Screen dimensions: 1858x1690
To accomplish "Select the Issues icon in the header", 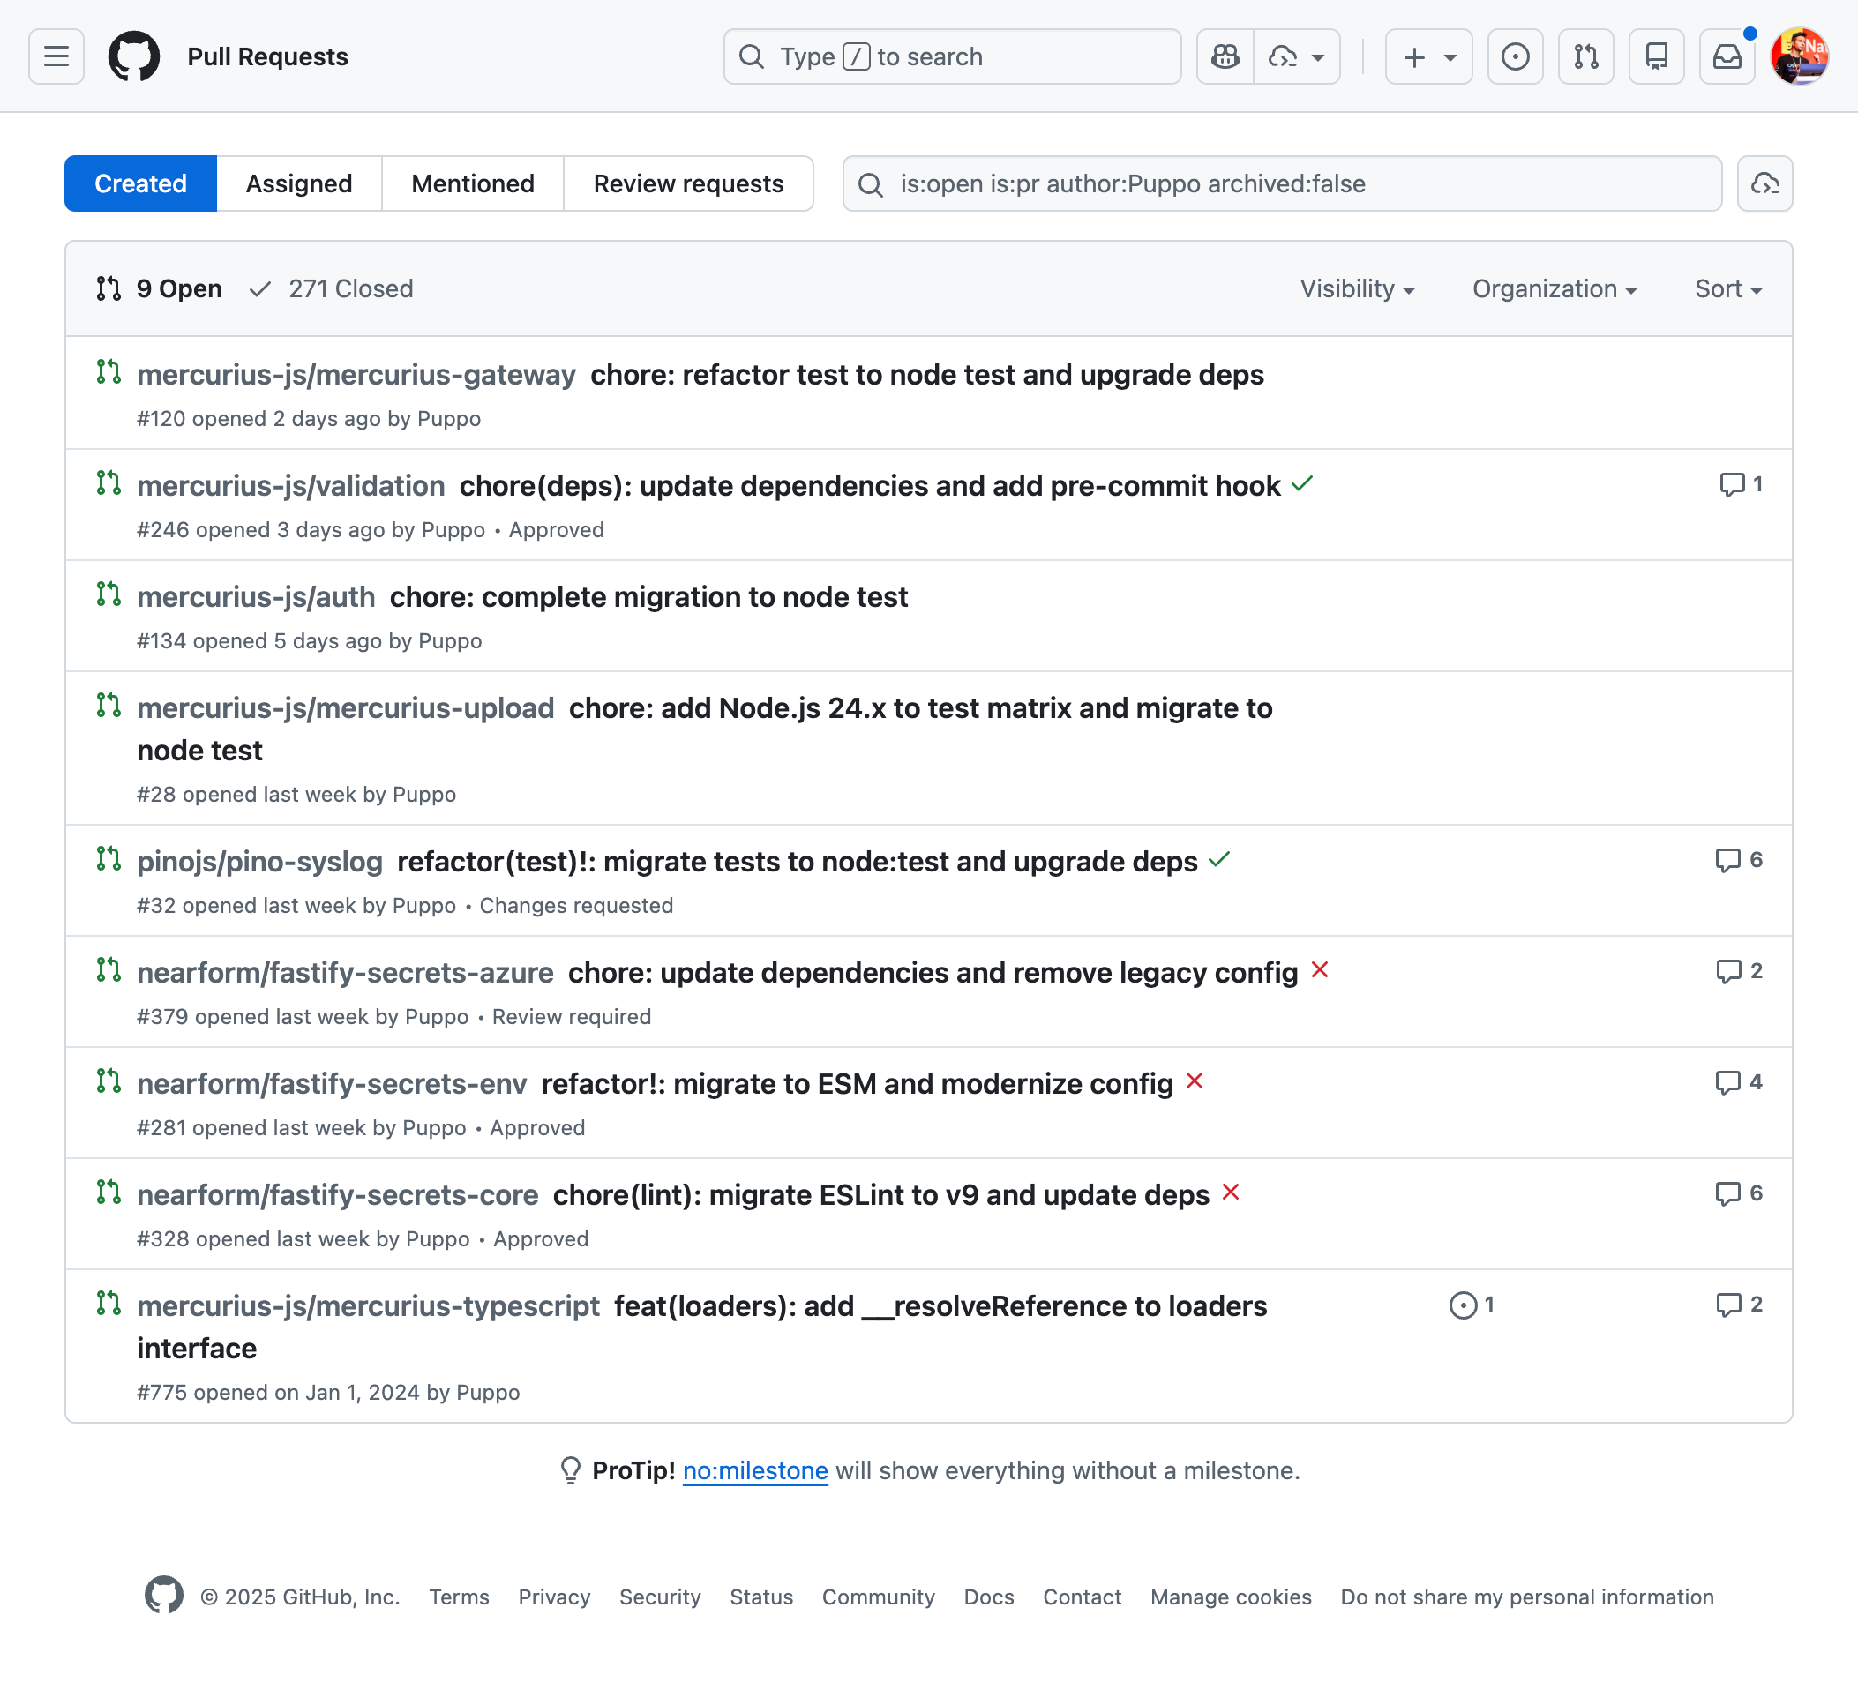I will tap(1515, 56).
